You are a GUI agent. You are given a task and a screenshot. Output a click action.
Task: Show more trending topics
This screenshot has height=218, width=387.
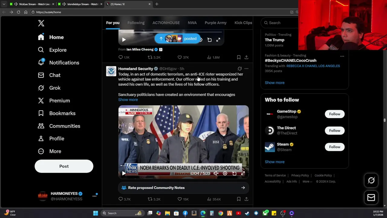(275, 83)
